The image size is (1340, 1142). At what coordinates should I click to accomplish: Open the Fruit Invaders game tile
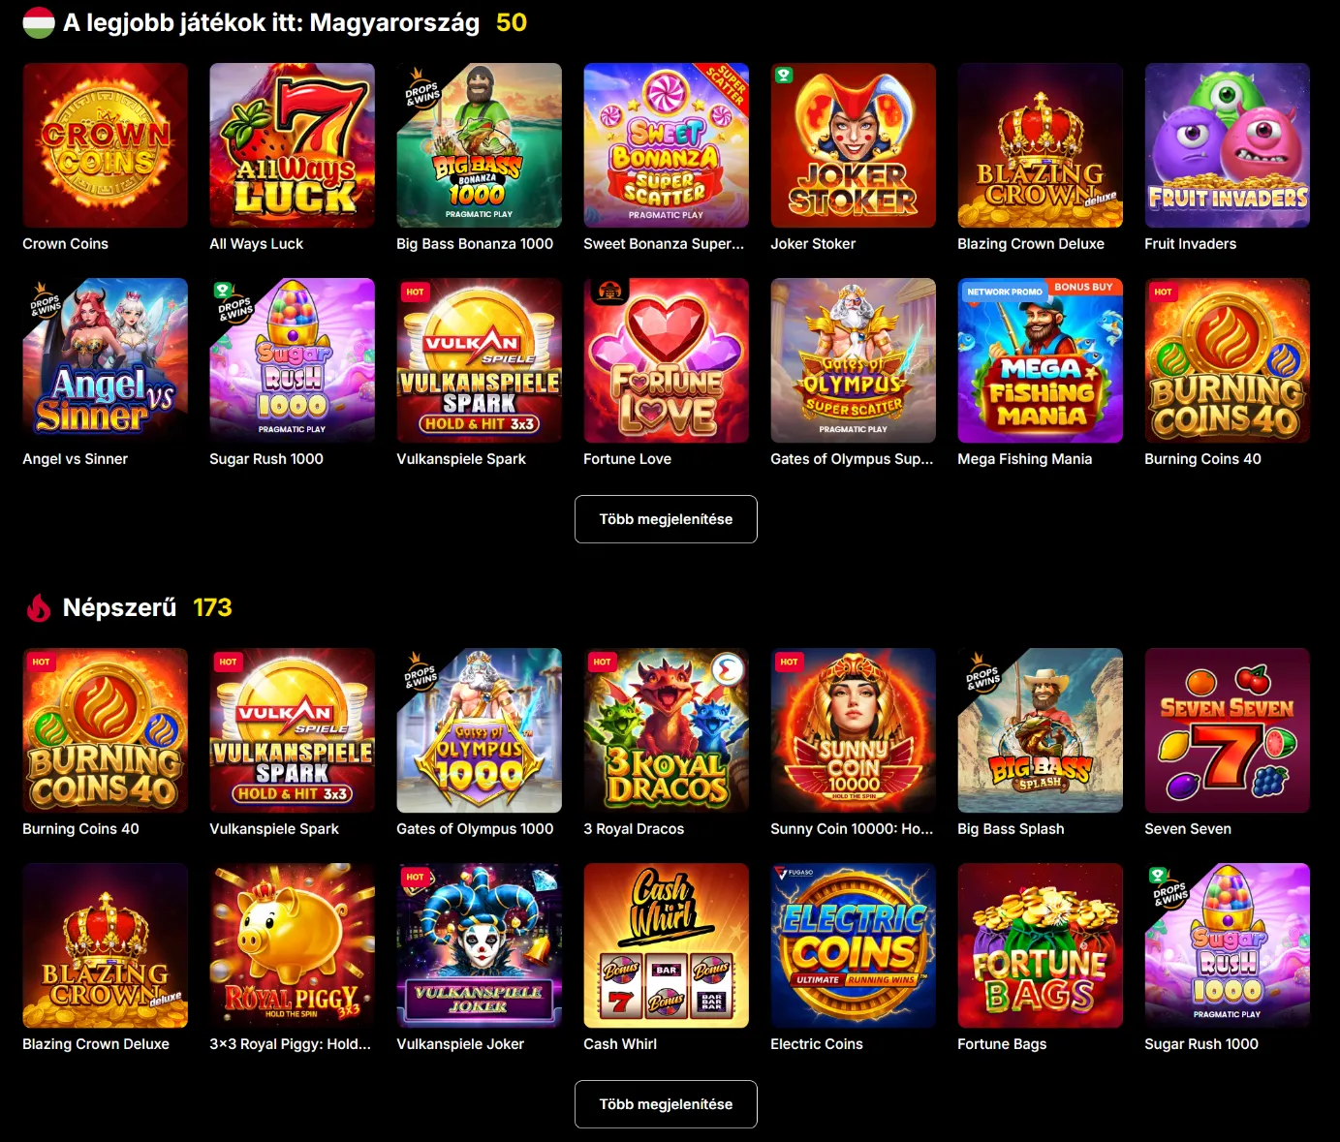1227,145
